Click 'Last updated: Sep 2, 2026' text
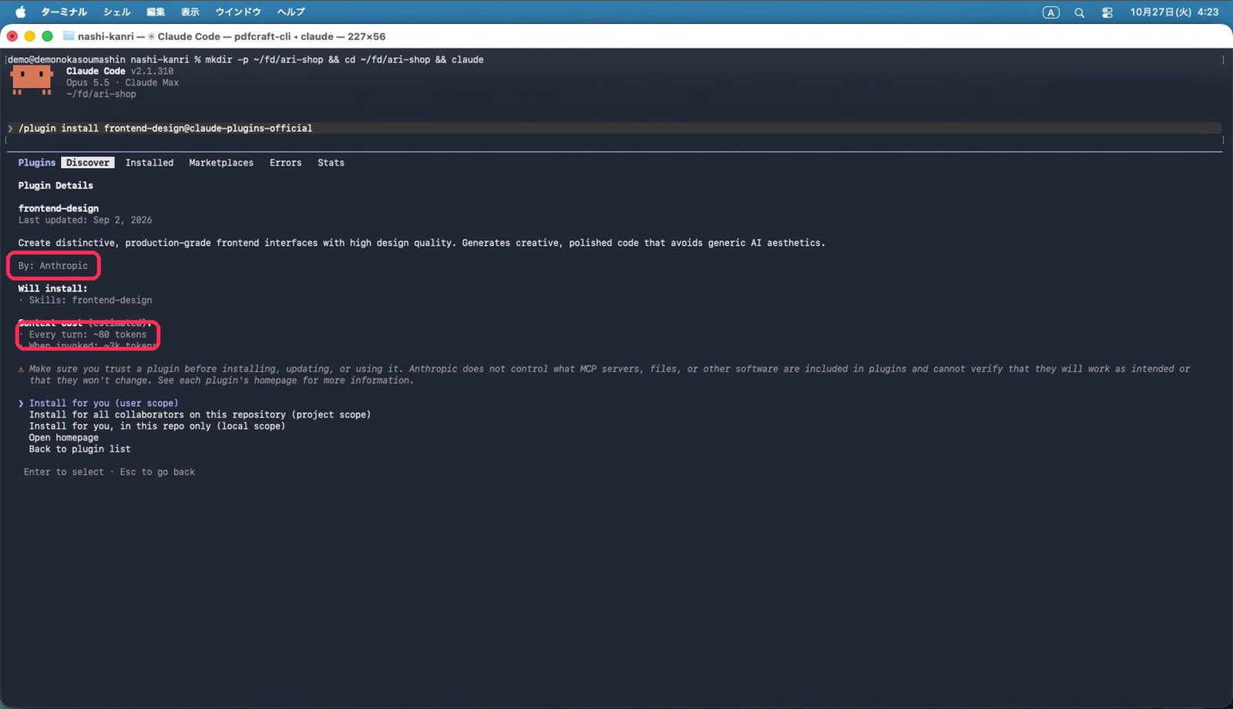The image size is (1233, 709). pyautogui.click(x=86, y=220)
